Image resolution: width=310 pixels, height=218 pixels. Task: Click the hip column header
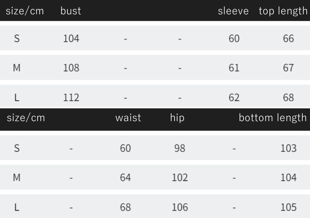point(177,118)
